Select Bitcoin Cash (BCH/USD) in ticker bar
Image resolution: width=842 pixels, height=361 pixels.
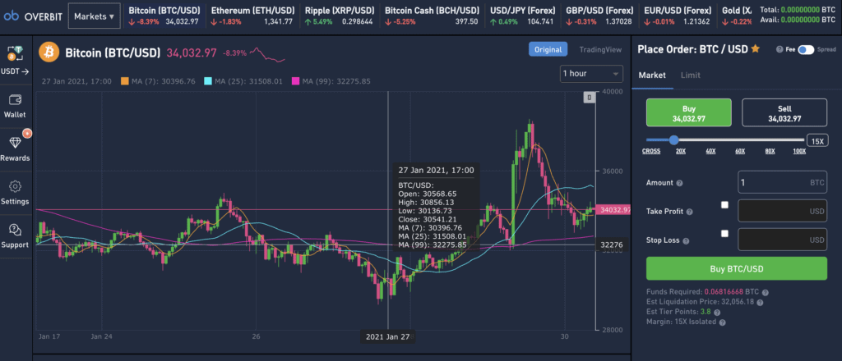pyautogui.click(x=433, y=16)
